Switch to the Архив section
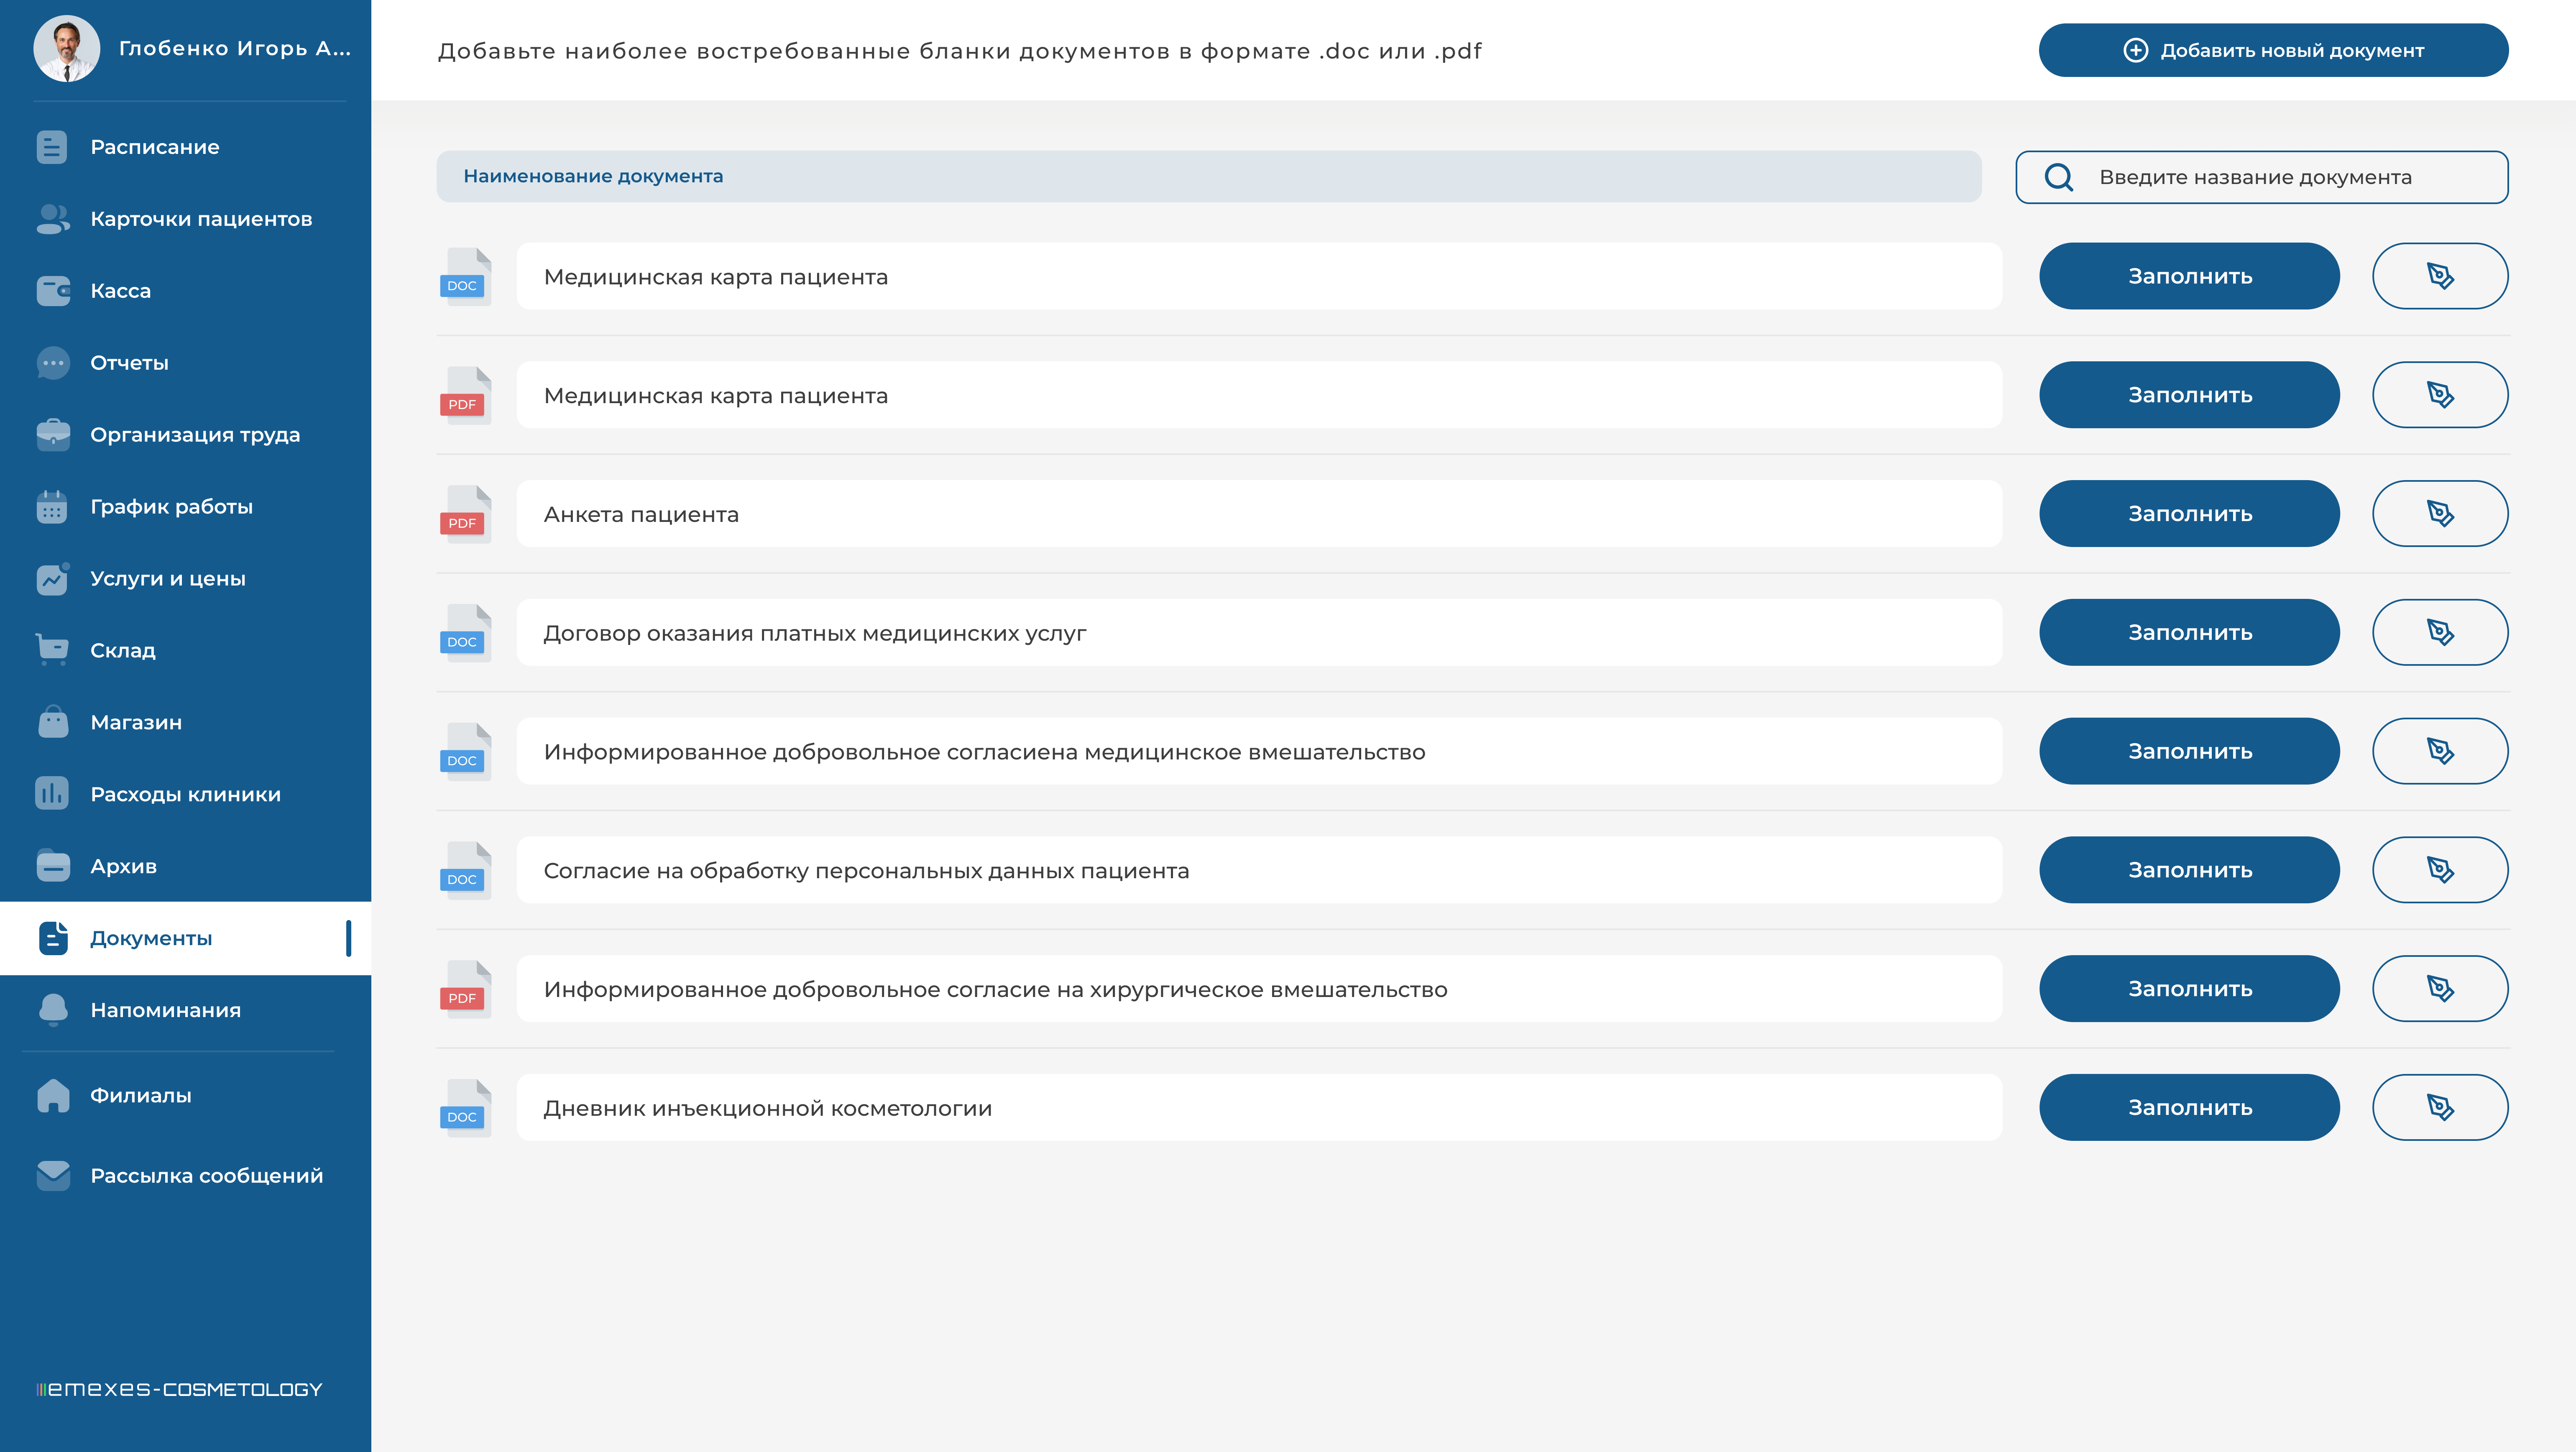Viewport: 2576px width, 1452px height. pos(123,866)
